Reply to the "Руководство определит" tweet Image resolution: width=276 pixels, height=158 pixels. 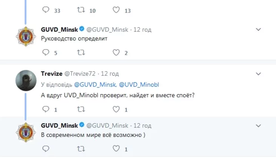point(46,53)
